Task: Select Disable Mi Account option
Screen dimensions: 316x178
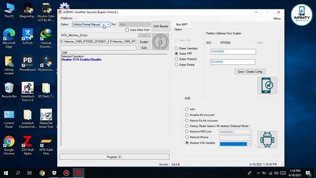Action: [x=187, y=115]
